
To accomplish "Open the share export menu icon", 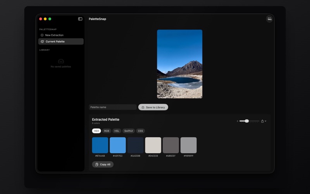I will click(x=263, y=121).
